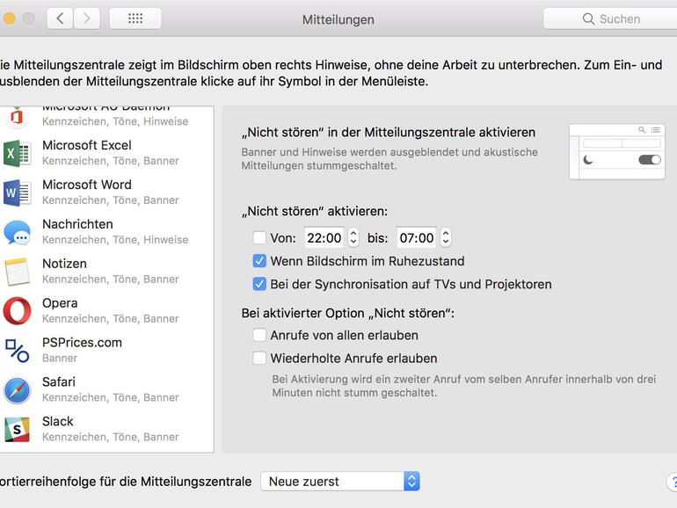Click the stepper next to 22:00
Viewport: 677px width, 508px height.
pos(353,237)
